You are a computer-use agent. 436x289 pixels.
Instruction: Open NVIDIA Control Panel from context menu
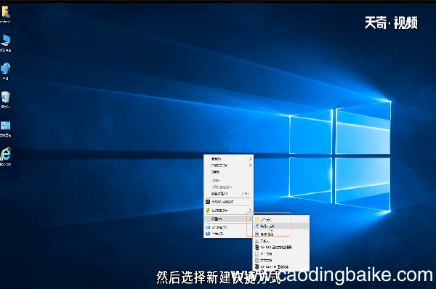pyautogui.click(x=228, y=202)
